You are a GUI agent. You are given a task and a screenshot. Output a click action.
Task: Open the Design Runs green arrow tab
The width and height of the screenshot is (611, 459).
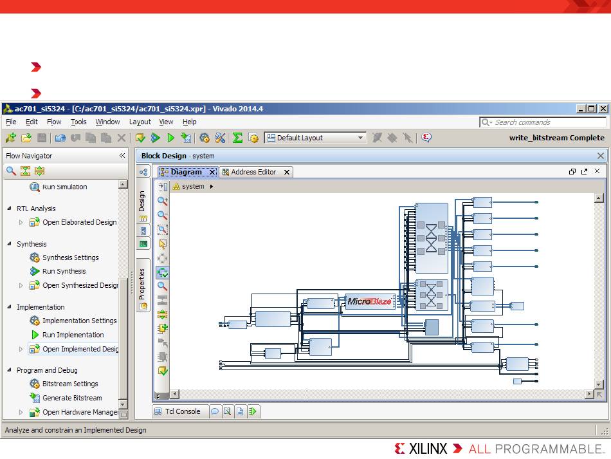click(253, 411)
